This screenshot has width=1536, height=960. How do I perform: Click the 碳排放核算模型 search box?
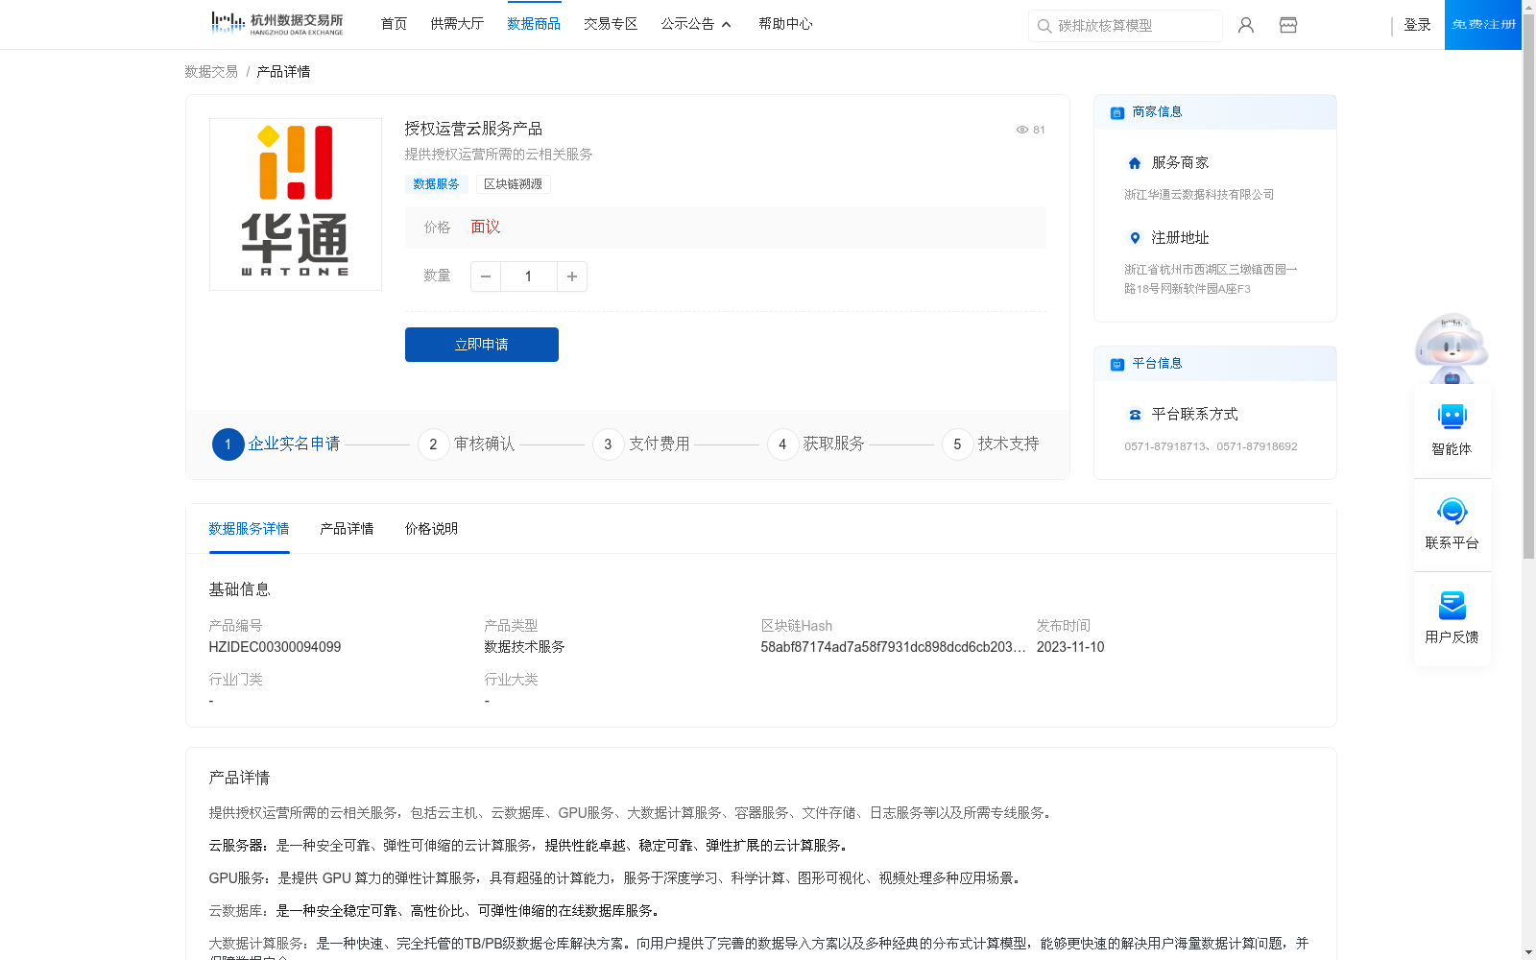(x=1125, y=26)
